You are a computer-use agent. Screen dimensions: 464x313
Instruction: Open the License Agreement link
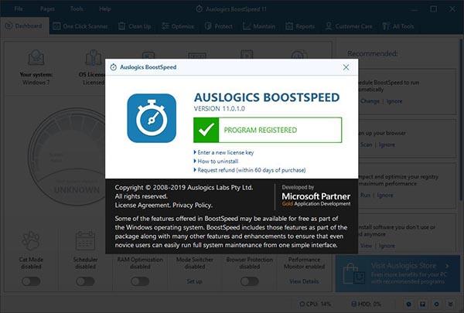pos(142,205)
